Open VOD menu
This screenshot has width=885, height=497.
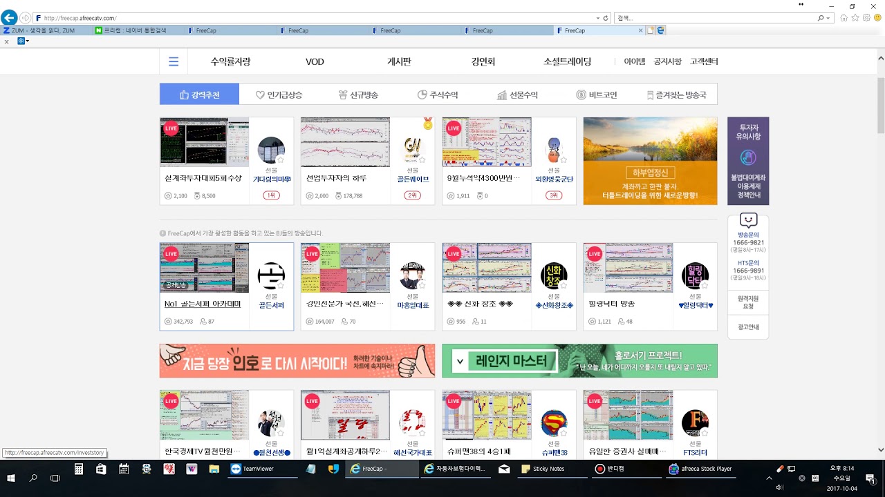click(315, 62)
